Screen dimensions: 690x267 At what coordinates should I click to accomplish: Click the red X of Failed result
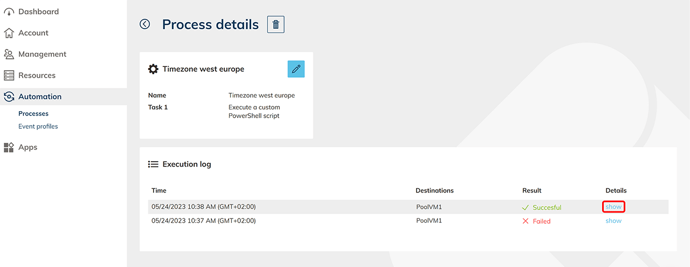(x=526, y=221)
